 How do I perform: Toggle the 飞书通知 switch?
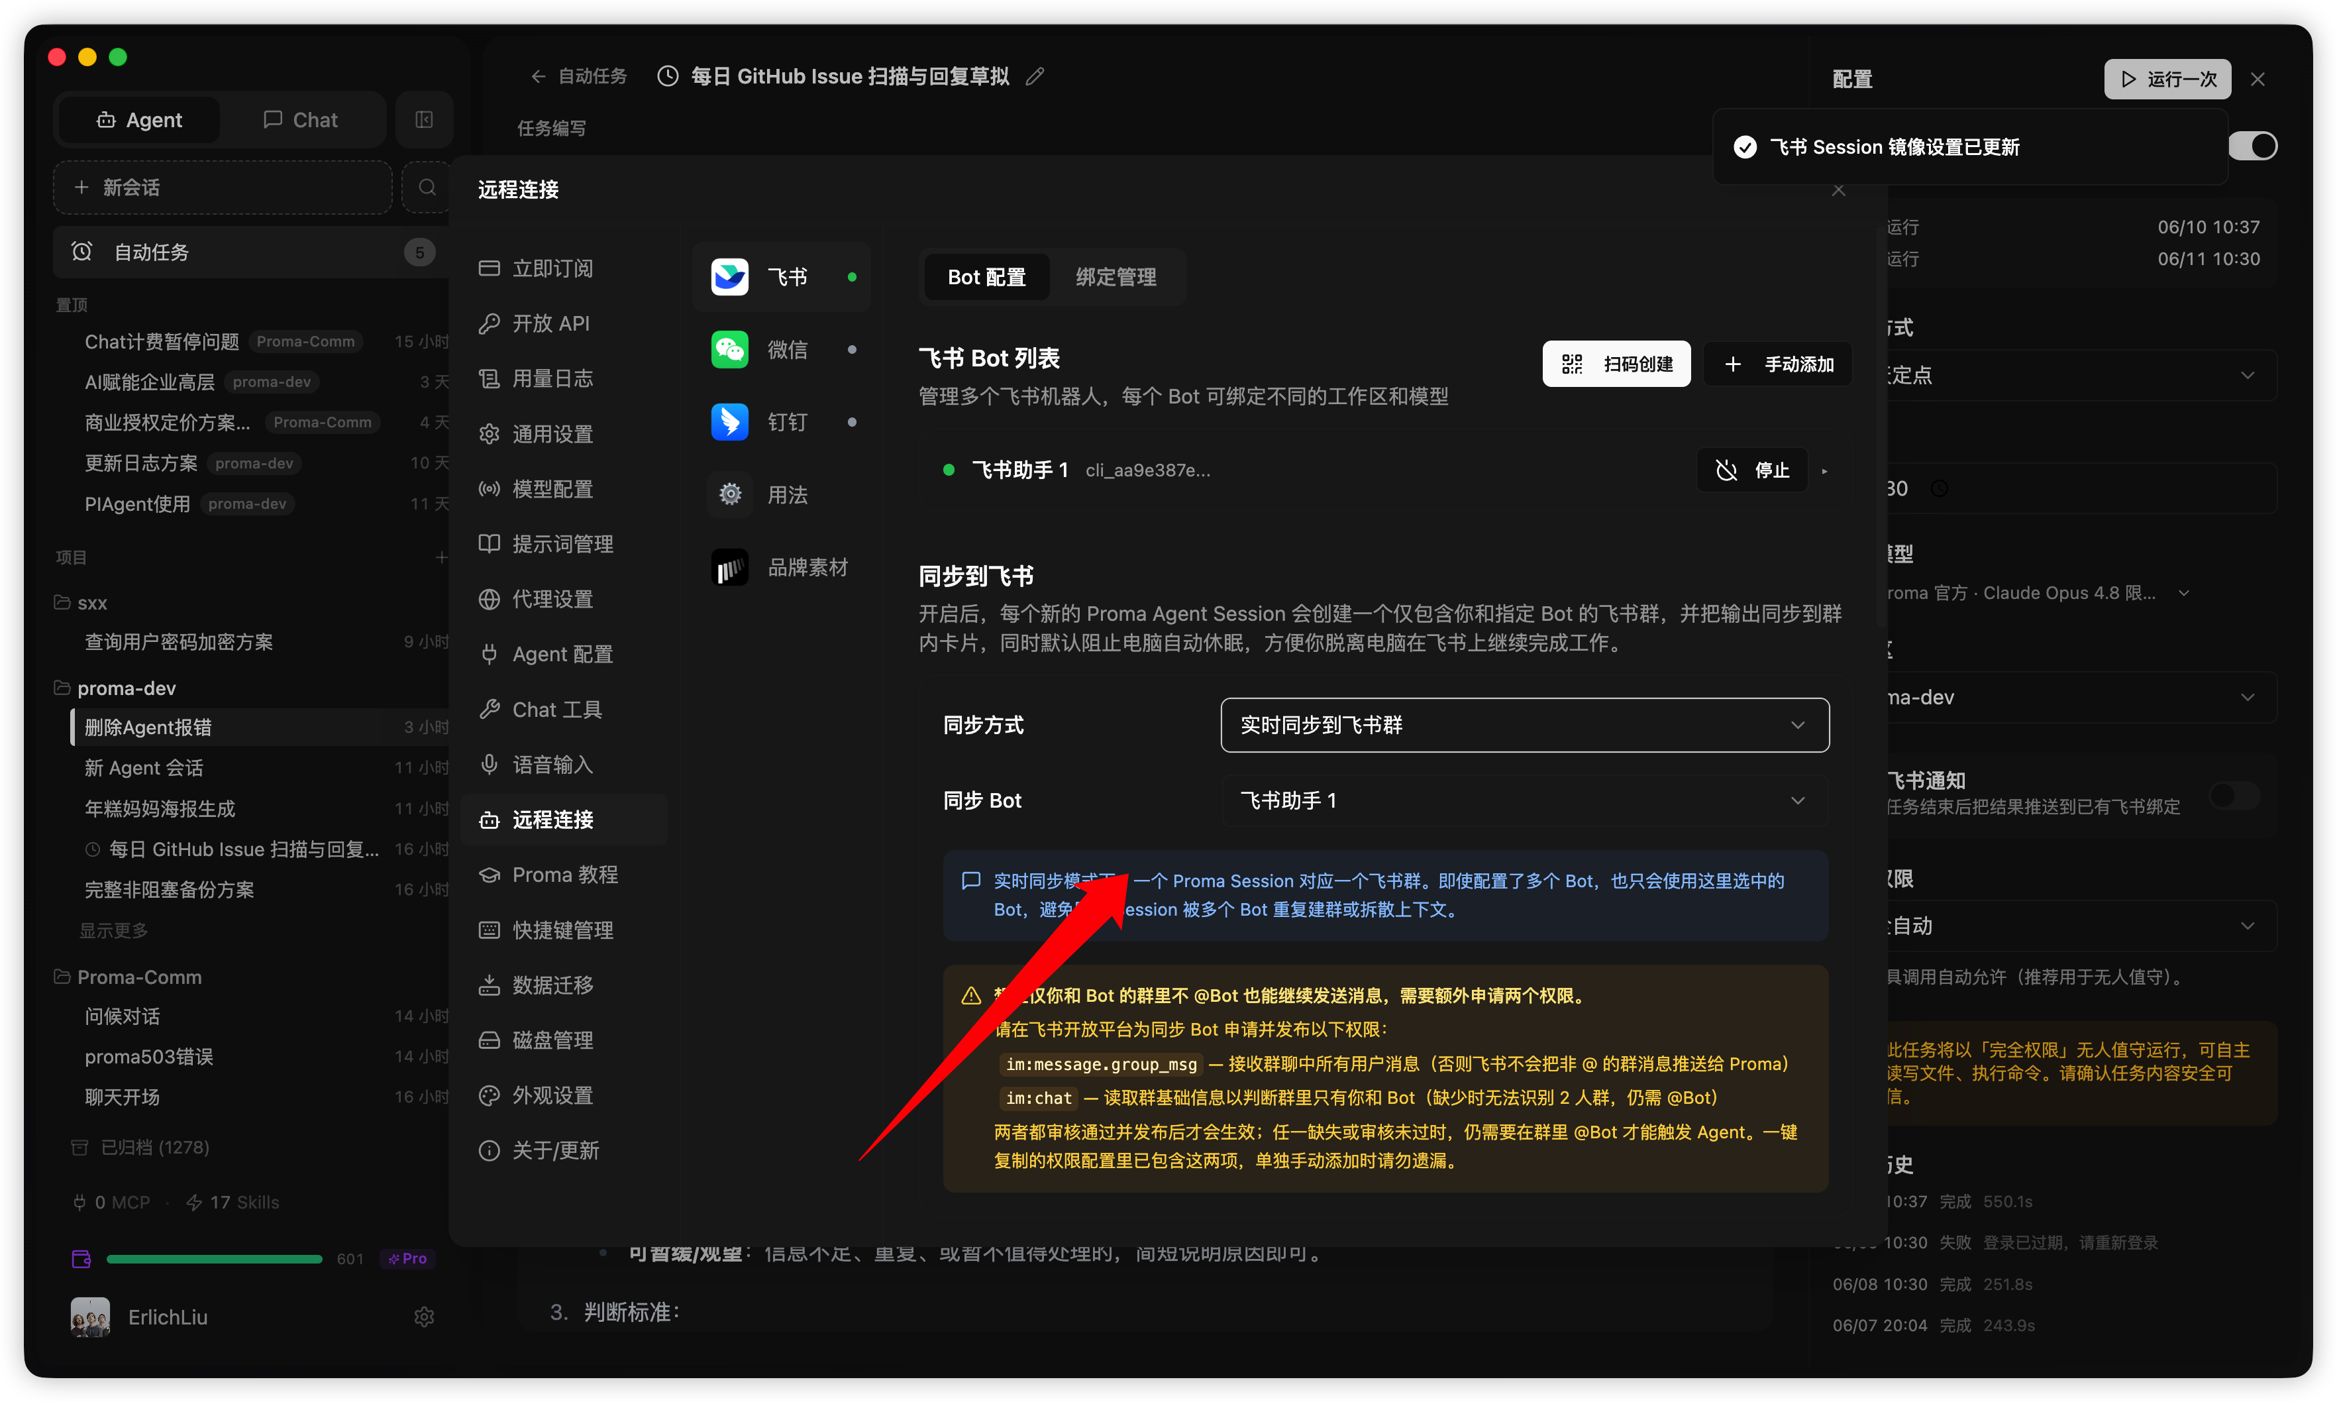coord(2234,796)
